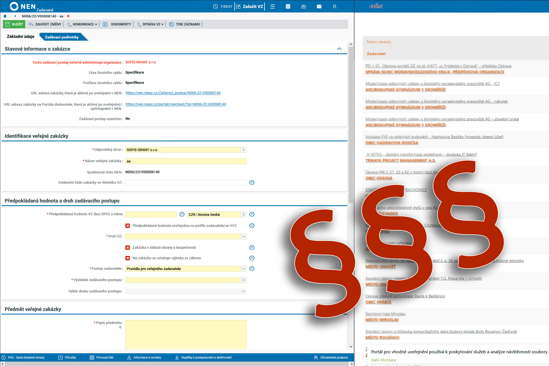This screenshot has width=549, height=366.
Task: Open help icon for Zakázka v oblasti obrany
Action: click(x=252, y=248)
